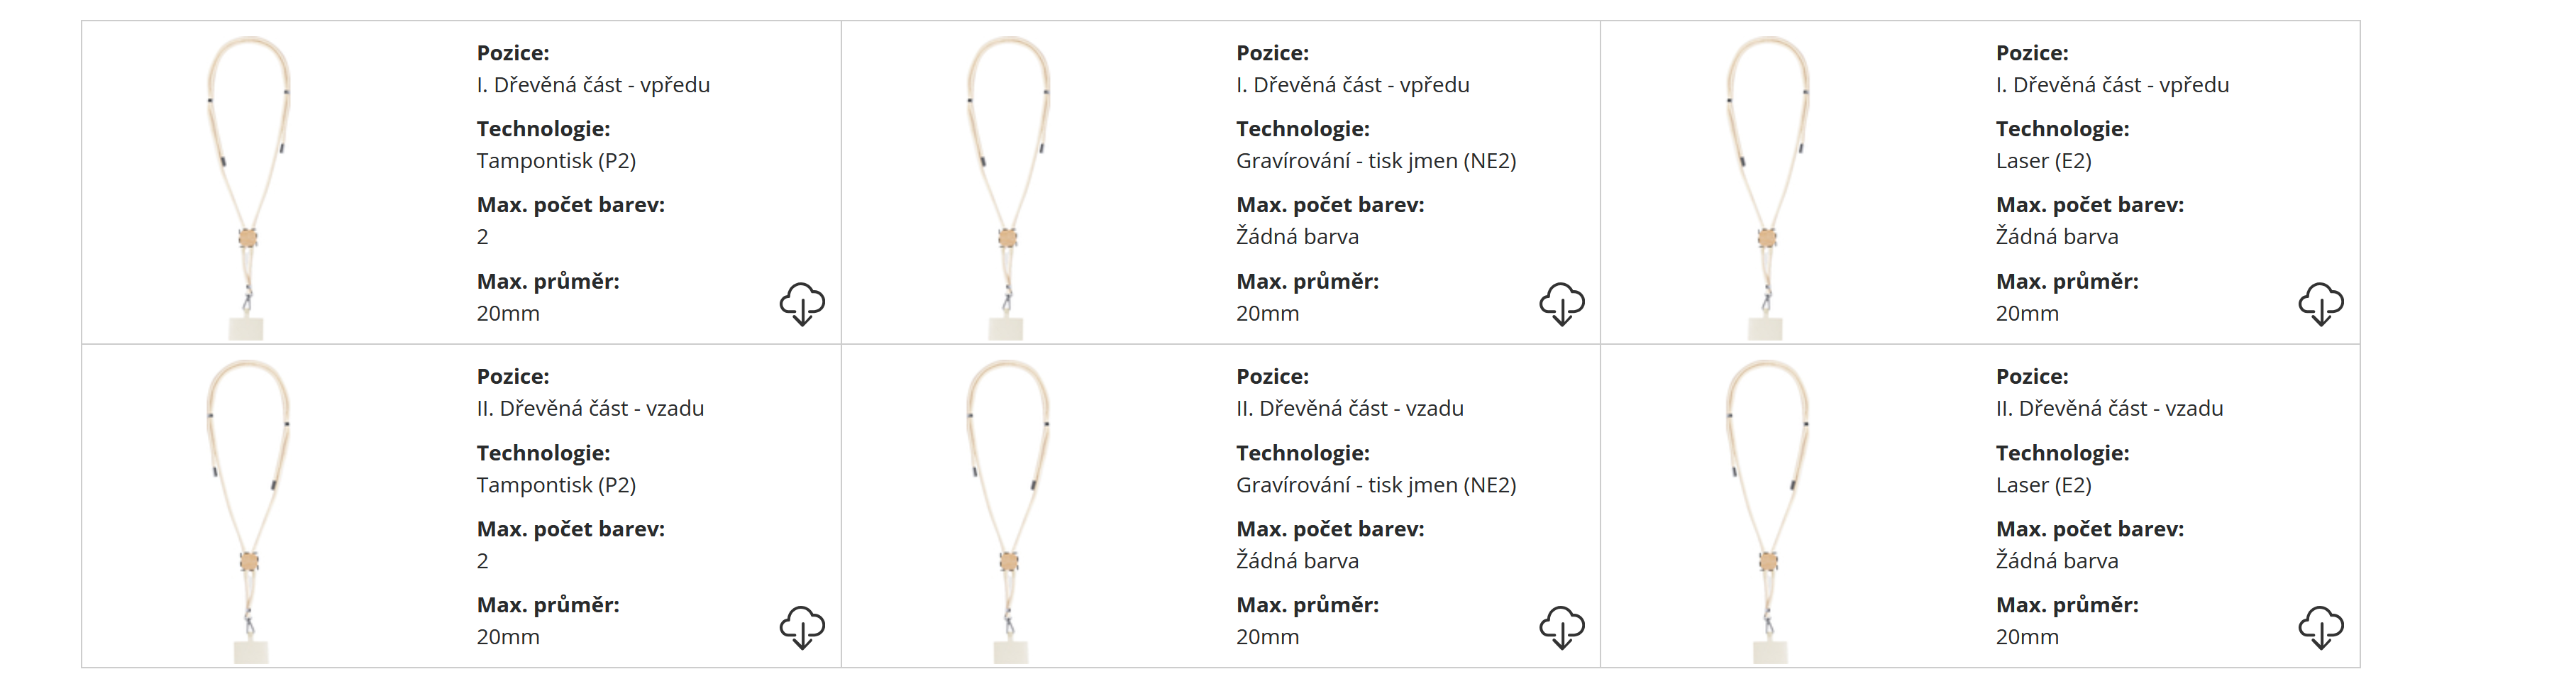Download template for front Laser (E2) position
The height and width of the screenshot is (696, 2576).
coord(2320,303)
